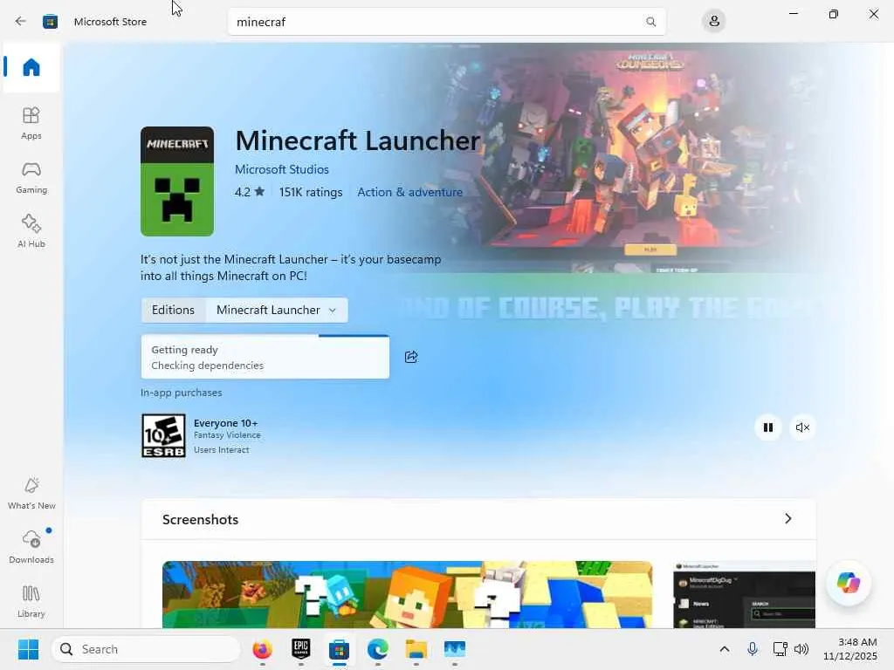Image resolution: width=894 pixels, height=670 pixels.
Task: Click the volume speaker tray icon
Action: pos(801,649)
